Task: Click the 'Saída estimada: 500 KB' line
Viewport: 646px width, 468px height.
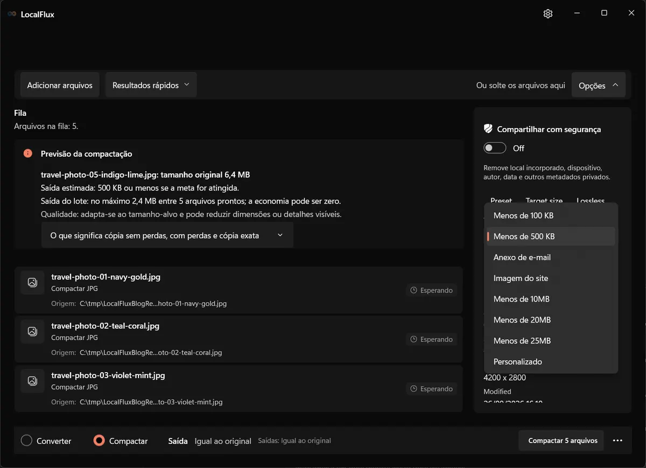Action: 139,188
